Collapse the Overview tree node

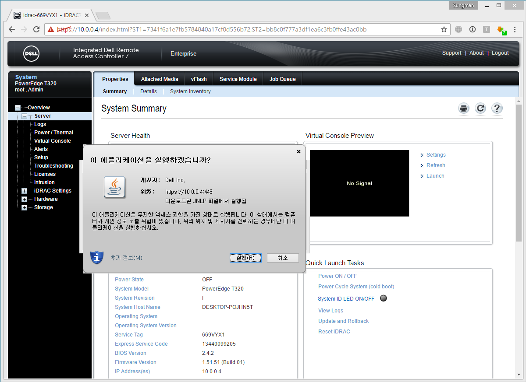pos(18,108)
